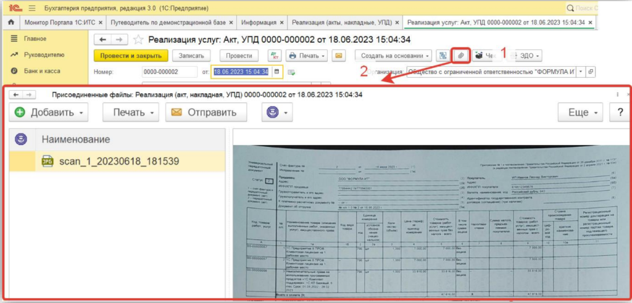Viewport: 632px width, 303px height.
Task: Click Провести и закрыть button
Action: [x=131, y=56]
